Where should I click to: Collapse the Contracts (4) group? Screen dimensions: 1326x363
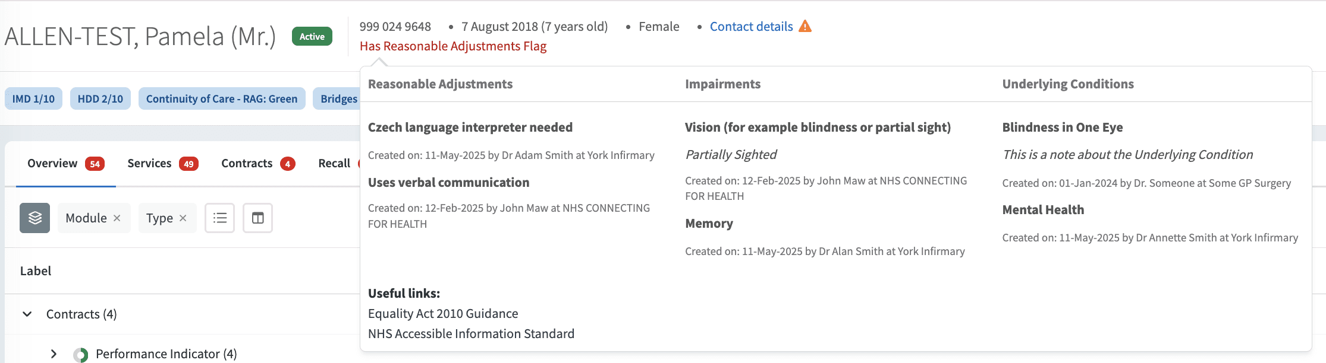click(27, 314)
